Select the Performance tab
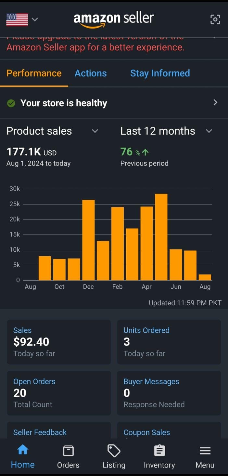228x476 pixels. point(34,73)
